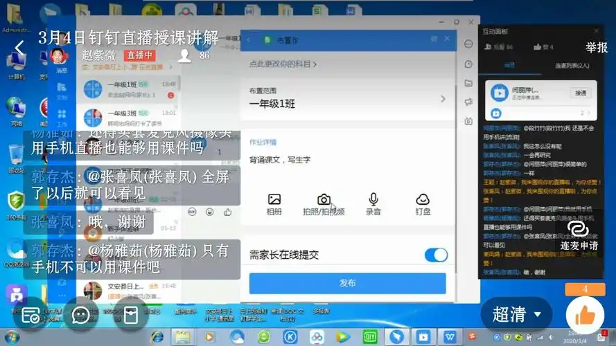Open the WPS Writer taskbar icon
This screenshot has height=346, width=616.
point(450,336)
